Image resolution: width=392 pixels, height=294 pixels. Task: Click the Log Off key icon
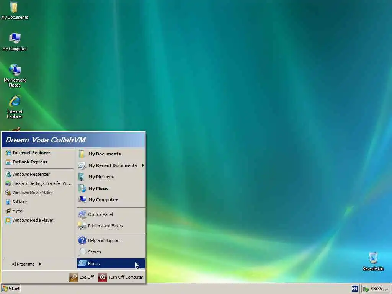(74, 277)
